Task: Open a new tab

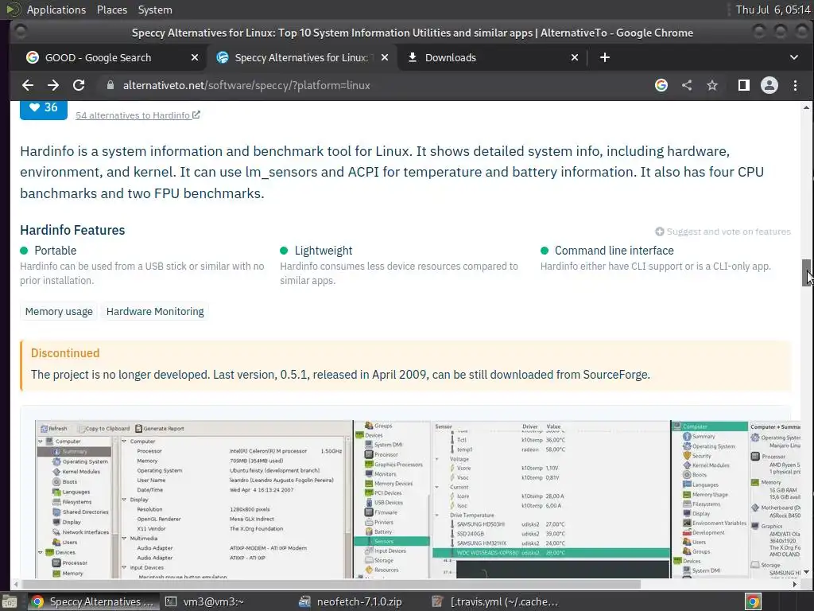Action: click(604, 57)
